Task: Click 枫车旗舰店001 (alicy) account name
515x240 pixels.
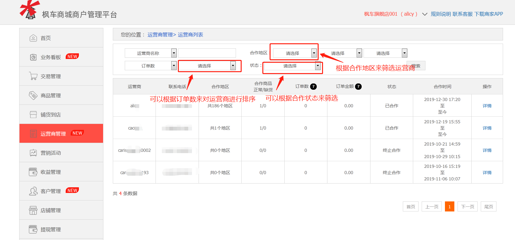Action: click(x=391, y=14)
